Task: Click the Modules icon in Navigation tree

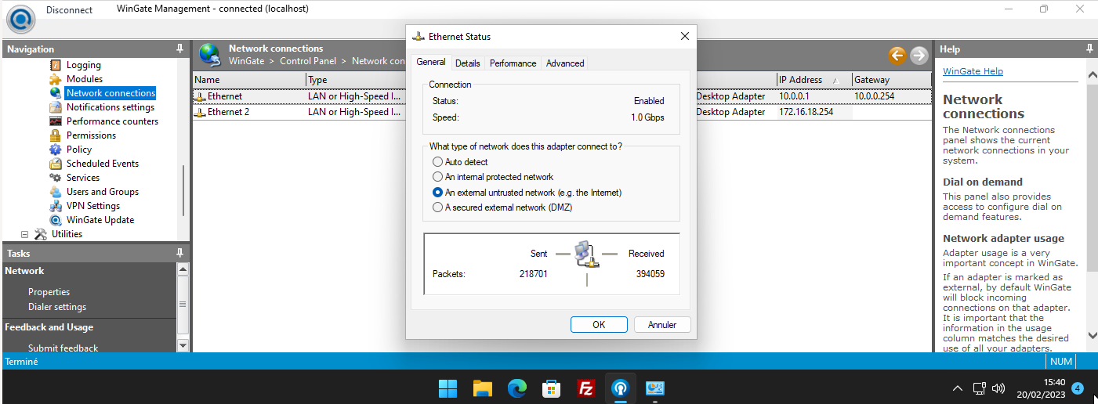Action: tap(56, 79)
